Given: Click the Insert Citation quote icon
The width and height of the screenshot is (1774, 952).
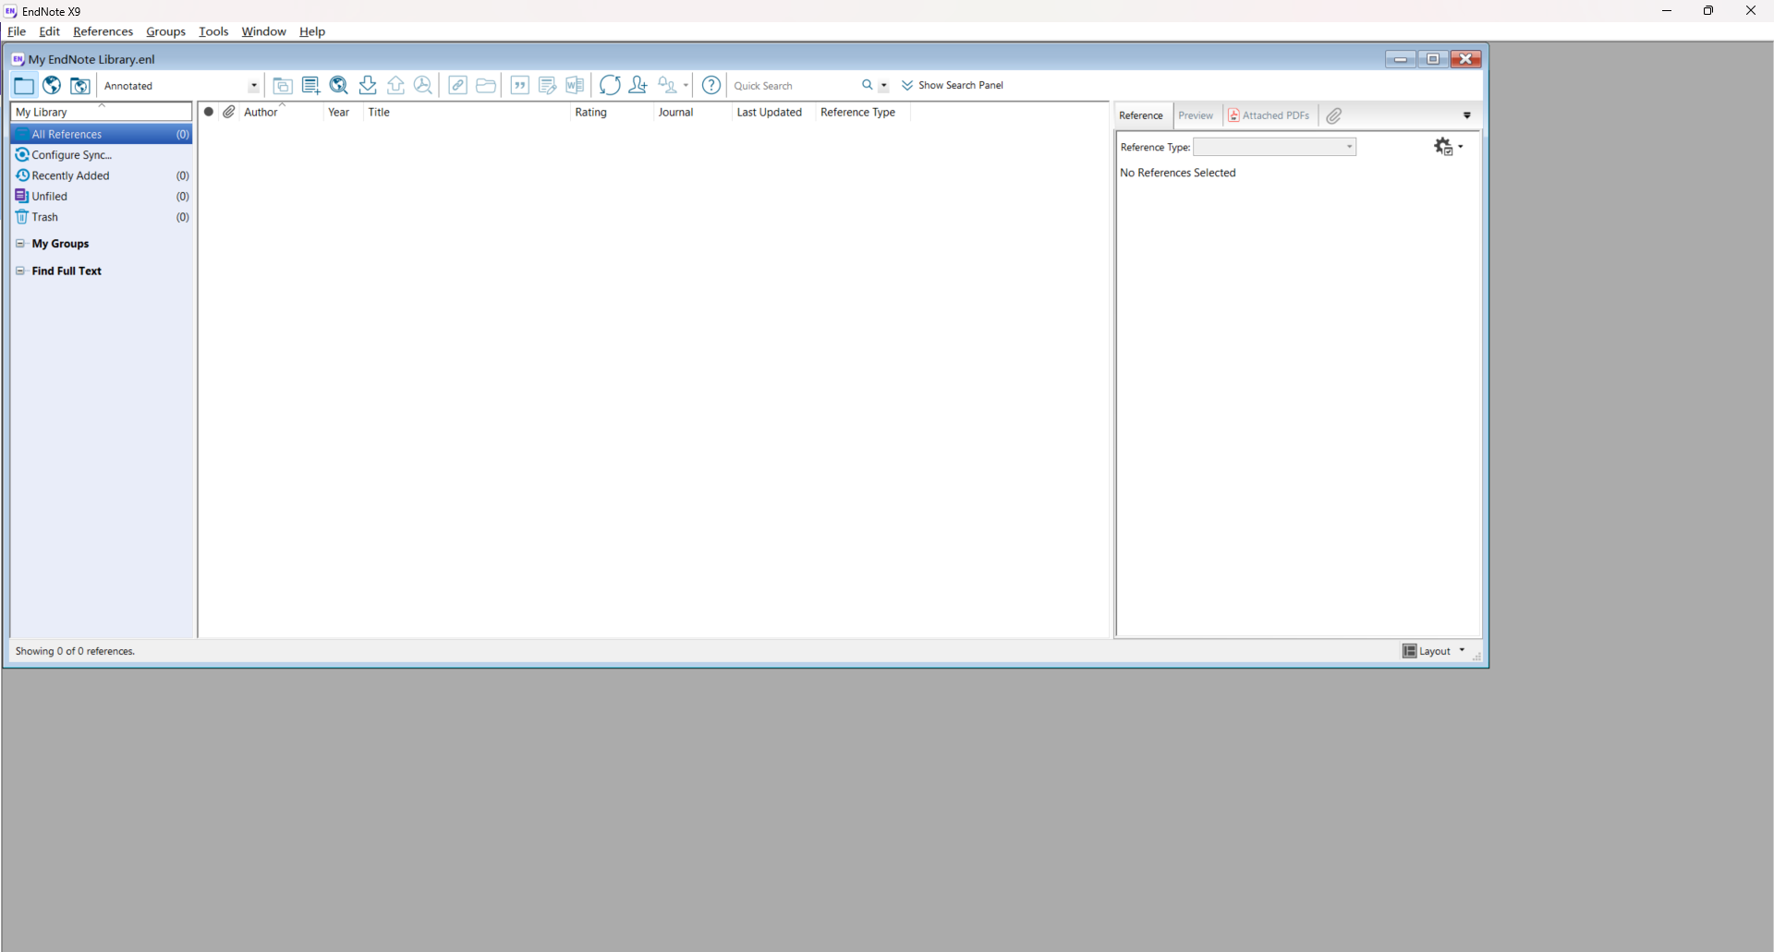Looking at the screenshot, I should click(x=520, y=86).
